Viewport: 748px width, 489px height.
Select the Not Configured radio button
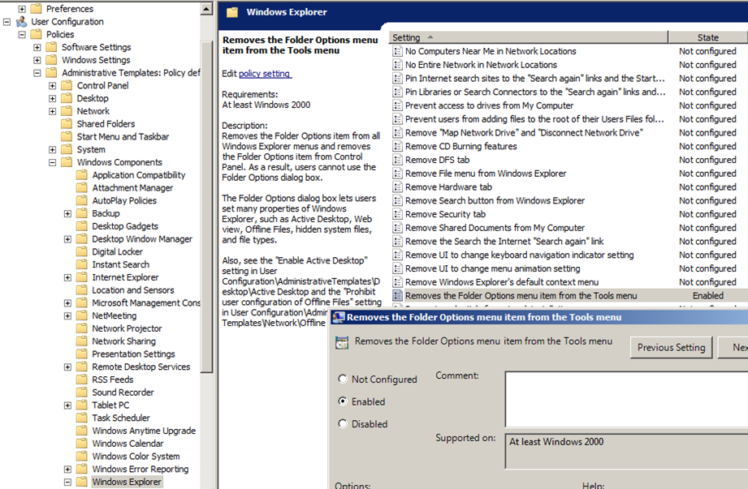click(343, 379)
